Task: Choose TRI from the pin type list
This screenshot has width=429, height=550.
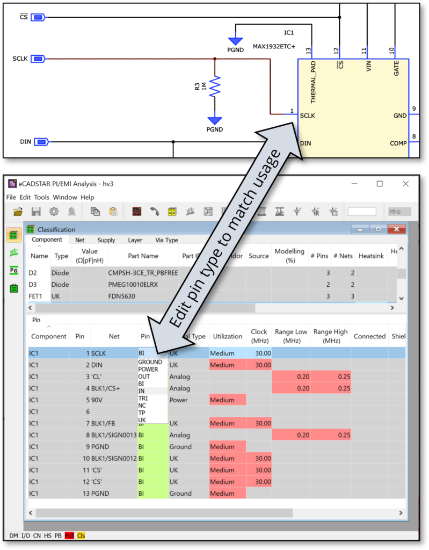Action: click(x=143, y=399)
